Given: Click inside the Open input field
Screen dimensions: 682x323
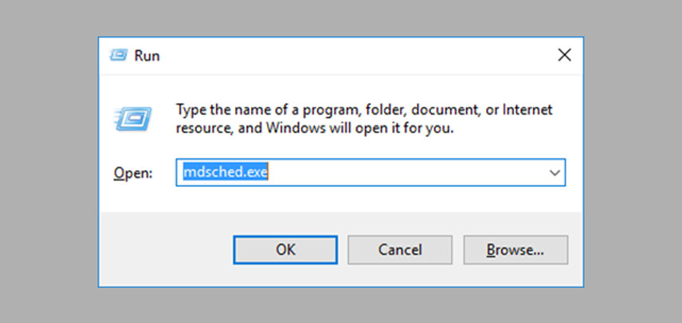Looking at the screenshot, I should (x=370, y=173).
